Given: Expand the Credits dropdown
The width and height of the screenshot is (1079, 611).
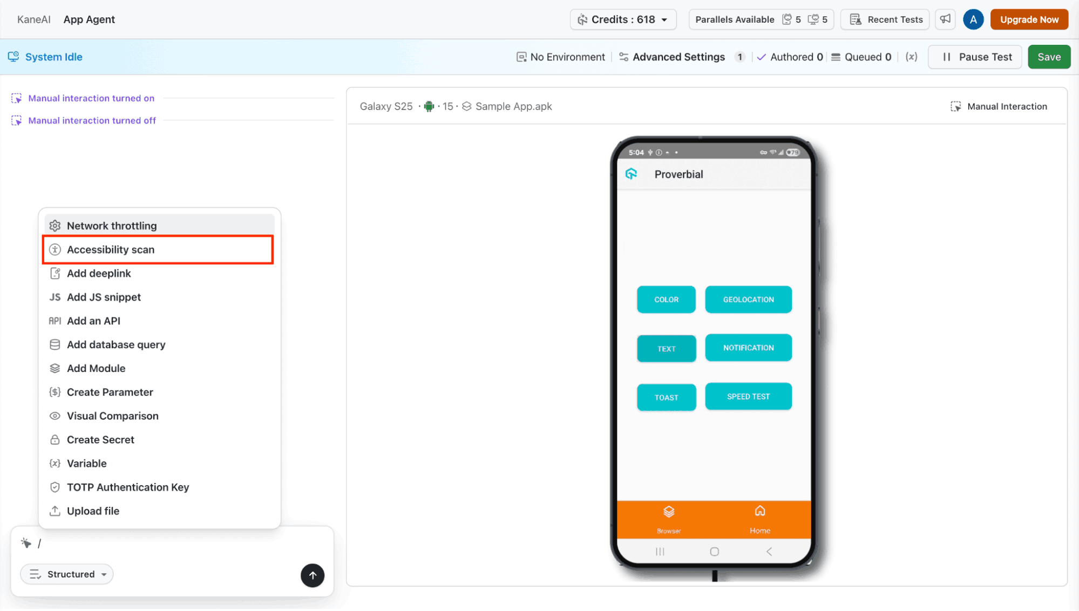Looking at the screenshot, I should [x=623, y=19].
